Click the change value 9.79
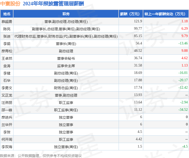189x158 pixels. 184,36
